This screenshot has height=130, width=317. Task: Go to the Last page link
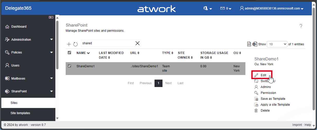pos(181,83)
